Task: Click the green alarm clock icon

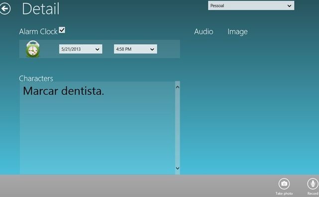Action: (x=33, y=49)
